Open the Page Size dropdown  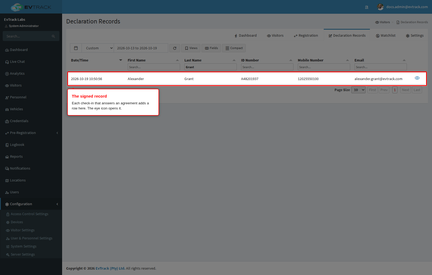(358, 90)
